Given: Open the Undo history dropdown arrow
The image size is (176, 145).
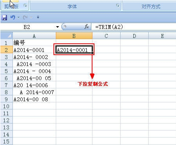Looking at the screenshot, I should tap(18, 17).
